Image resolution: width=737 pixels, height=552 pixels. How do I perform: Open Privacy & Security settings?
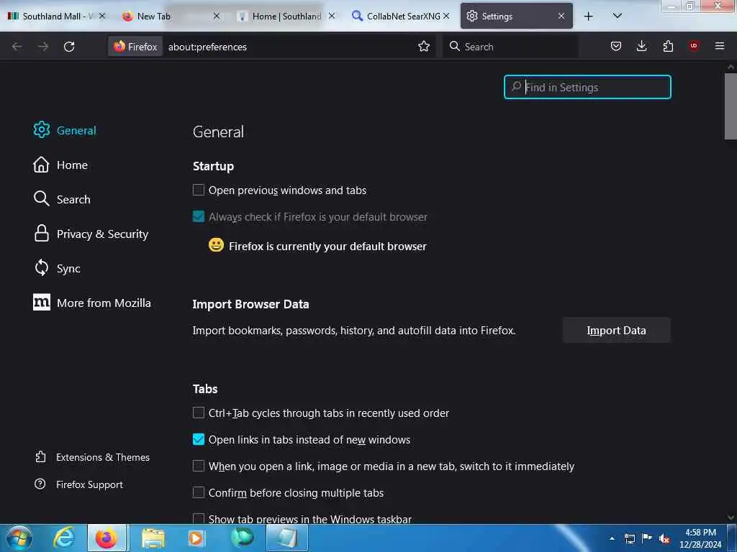91,234
